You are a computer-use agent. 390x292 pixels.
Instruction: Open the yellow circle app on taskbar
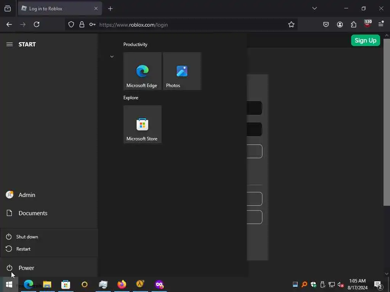tap(84, 284)
